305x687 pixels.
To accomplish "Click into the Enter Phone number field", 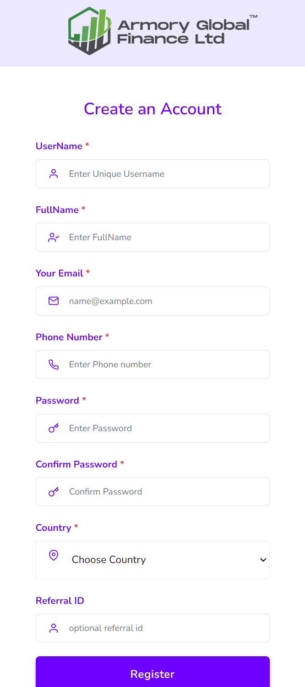I will [152, 365].
